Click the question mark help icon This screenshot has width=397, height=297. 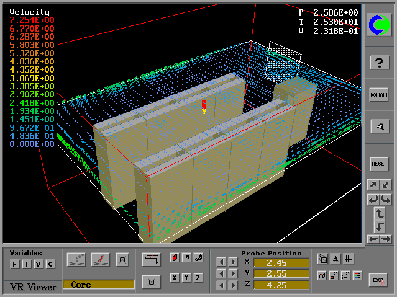click(379, 62)
